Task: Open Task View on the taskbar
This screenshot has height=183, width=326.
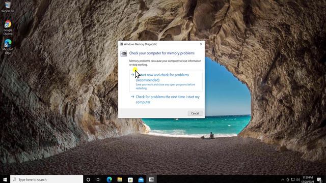Action: (x=98, y=179)
